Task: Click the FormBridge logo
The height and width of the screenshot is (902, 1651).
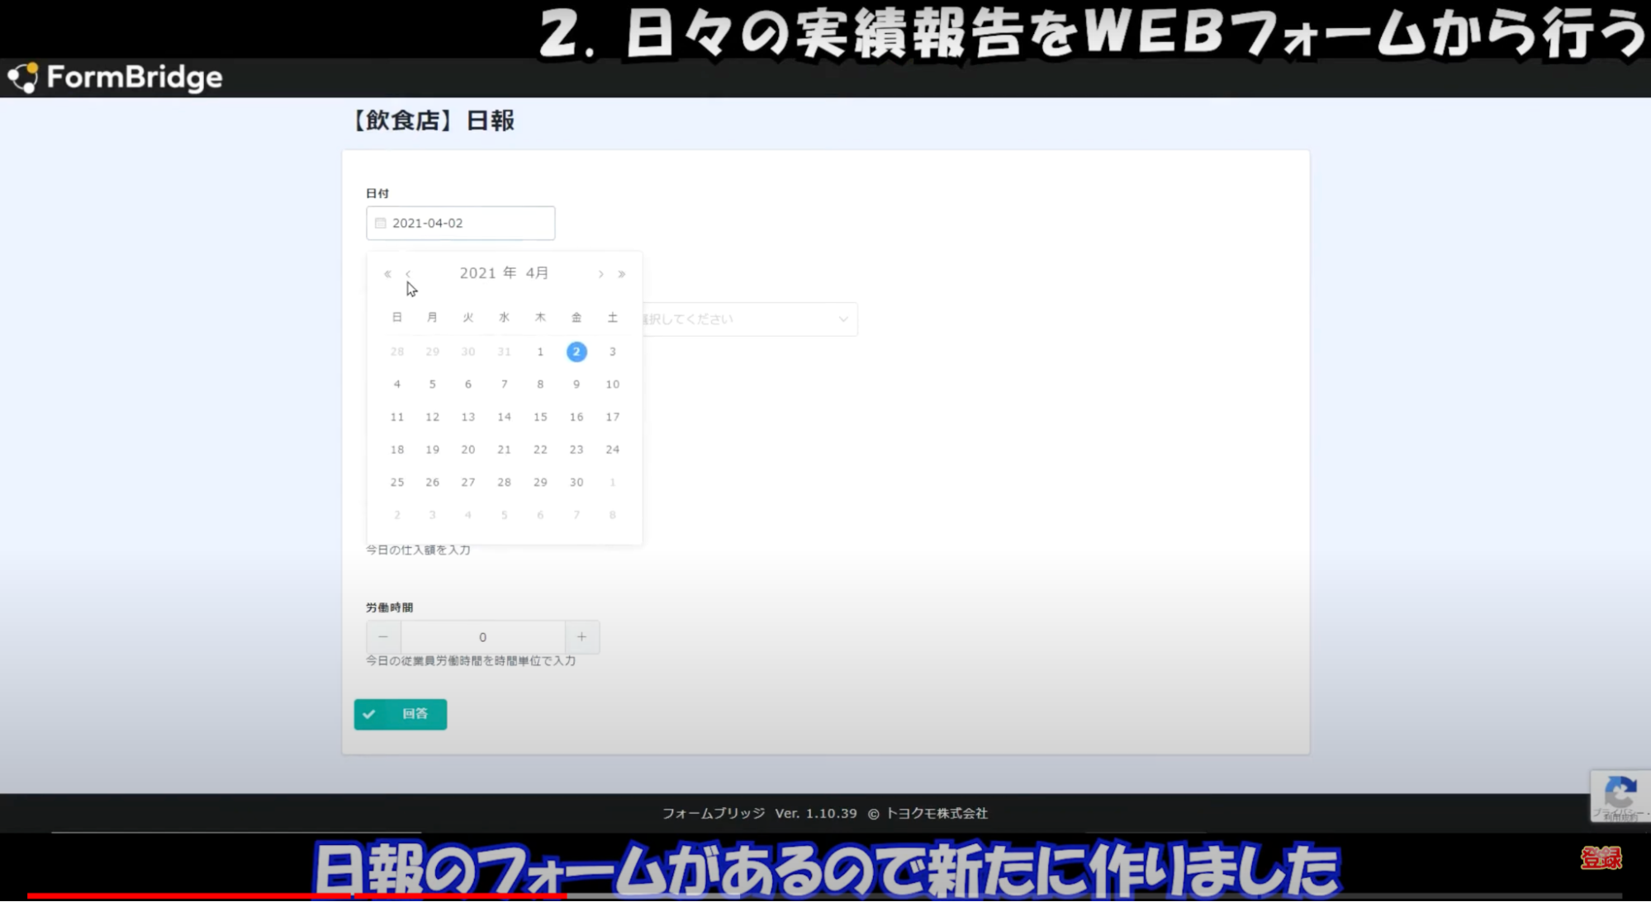Action: click(116, 78)
